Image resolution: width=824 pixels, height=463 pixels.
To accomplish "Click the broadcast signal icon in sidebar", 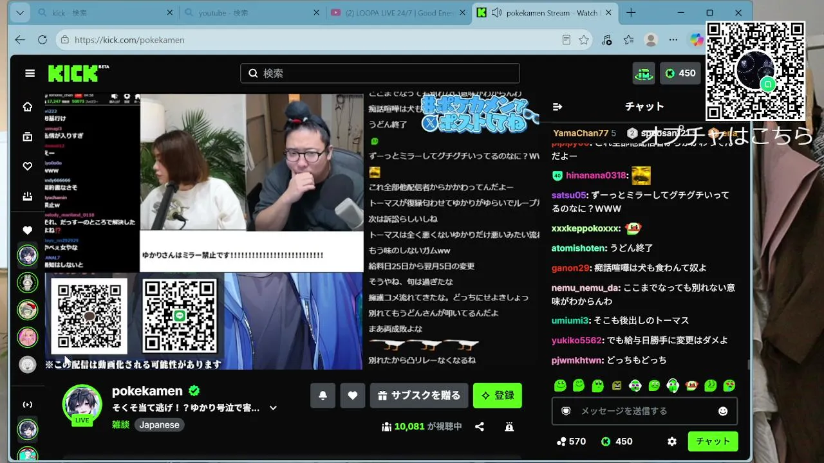I will 28,404.
